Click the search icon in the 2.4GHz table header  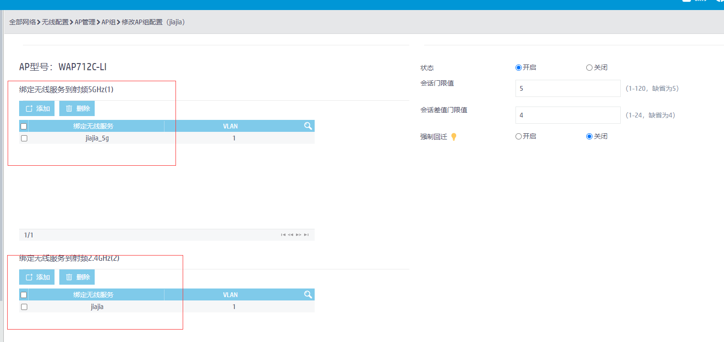[x=308, y=295]
